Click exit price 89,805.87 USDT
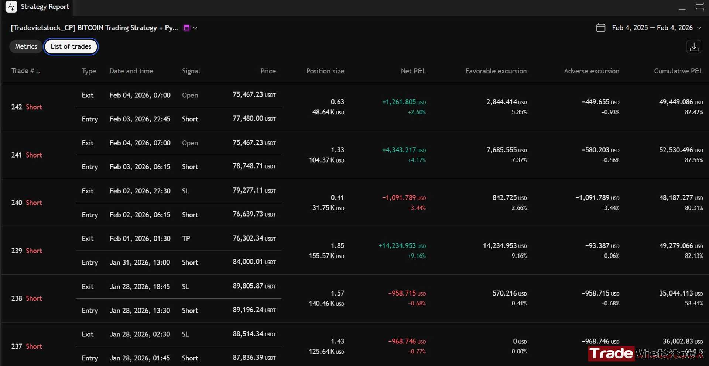This screenshot has width=709, height=366. [254, 286]
